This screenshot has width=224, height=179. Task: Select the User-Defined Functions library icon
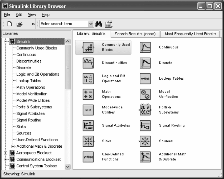pyautogui.click(x=88, y=157)
